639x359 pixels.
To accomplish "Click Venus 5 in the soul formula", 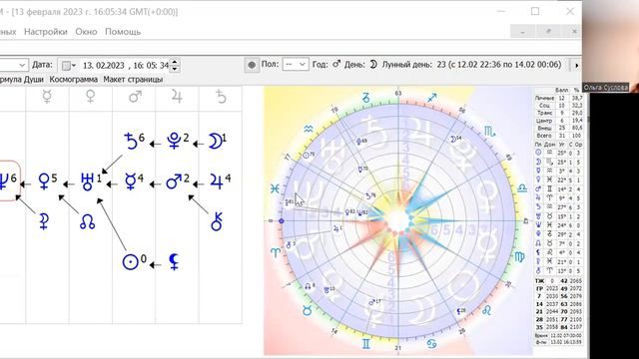I will click(x=47, y=181).
